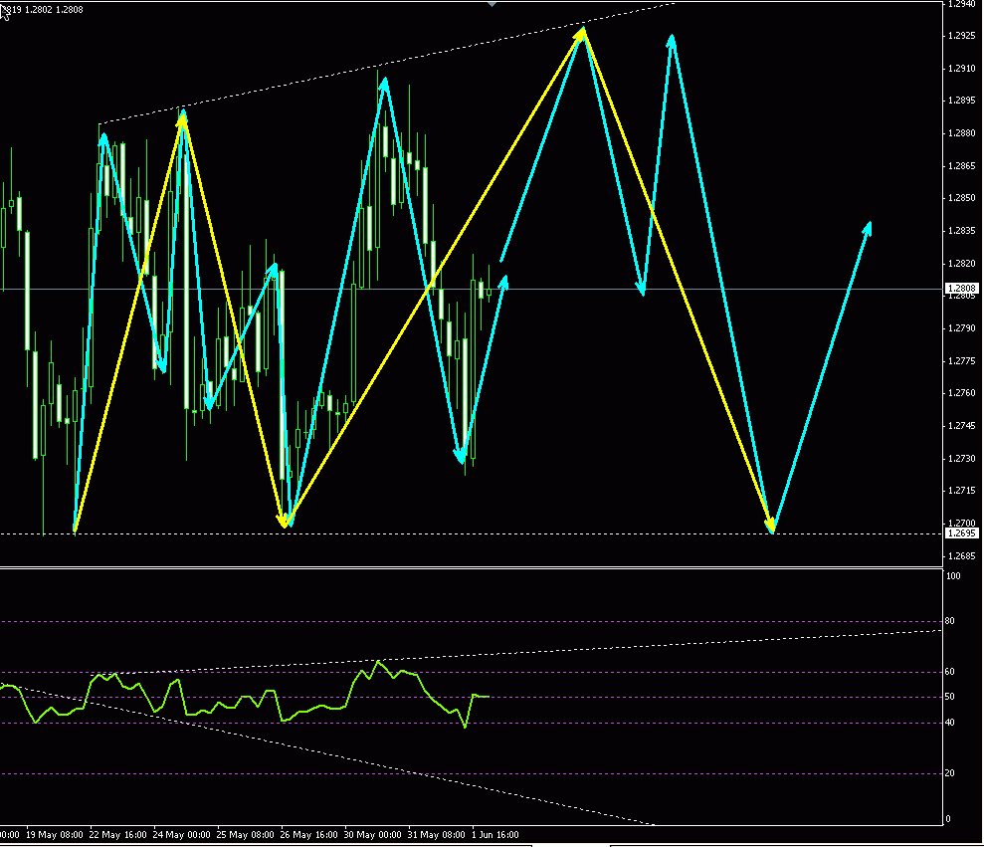Click the 1.2802 1.2808 quote text

(54, 9)
